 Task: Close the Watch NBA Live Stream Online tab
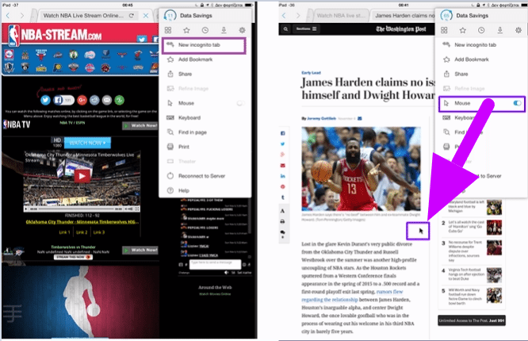pos(145,16)
